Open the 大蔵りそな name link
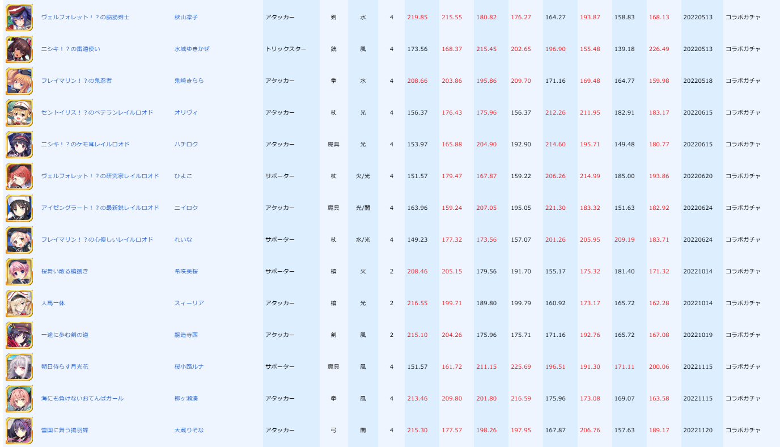Viewport: 780px width, 447px height. (x=189, y=431)
